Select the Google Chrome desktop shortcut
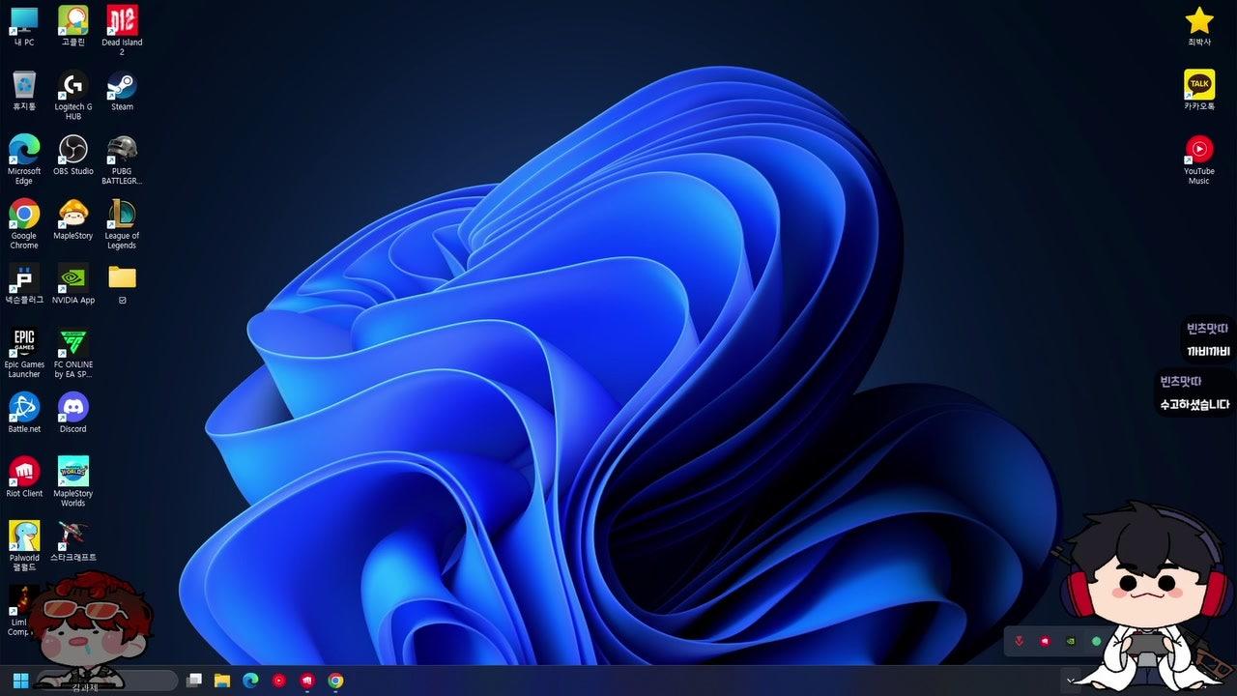Viewport: 1237px width, 696px height. coord(24,224)
